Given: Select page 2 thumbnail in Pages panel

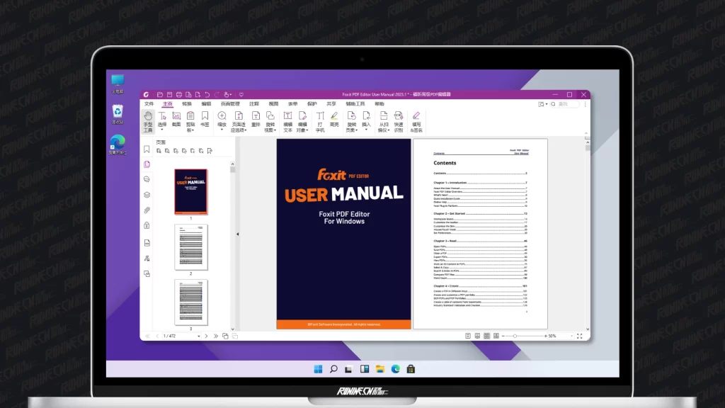Looking at the screenshot, I should point(191,247).
